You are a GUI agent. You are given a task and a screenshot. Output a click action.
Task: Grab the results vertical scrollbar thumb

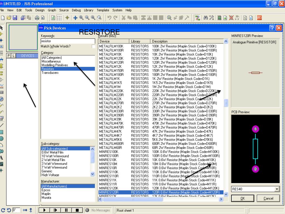226,103
